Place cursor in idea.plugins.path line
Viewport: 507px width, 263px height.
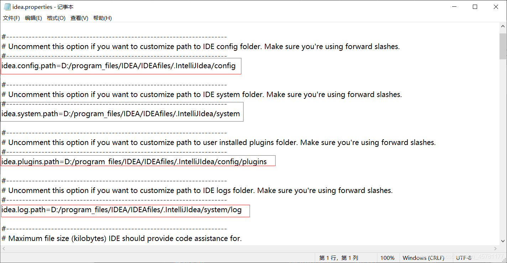click(x=134, y=162)
